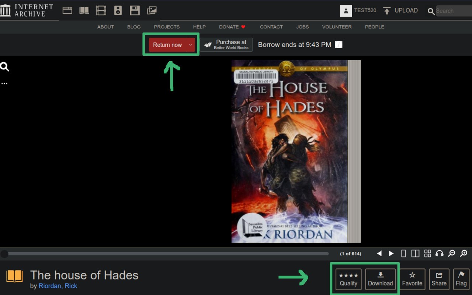This screenshot has height=295, width=472.
Task: Open the Web (Wayback) icon in the top bar
Action: [67, 10]
